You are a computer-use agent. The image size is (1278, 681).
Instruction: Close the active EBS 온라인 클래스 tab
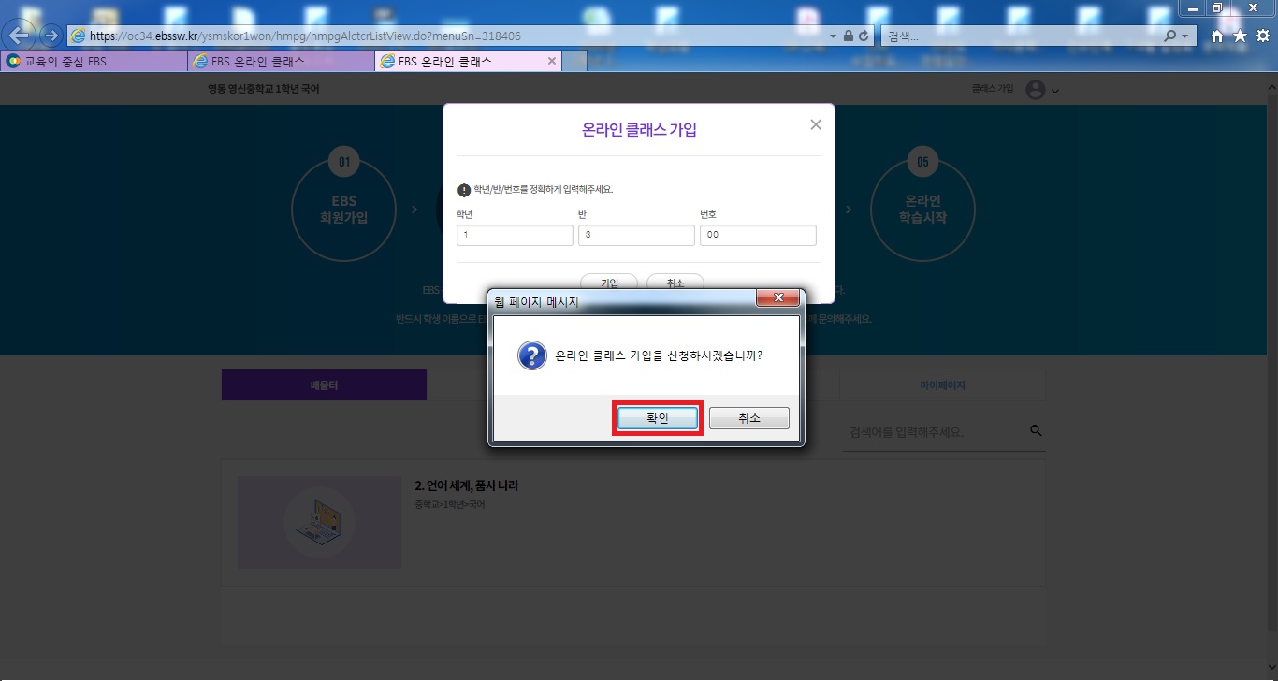552,62
